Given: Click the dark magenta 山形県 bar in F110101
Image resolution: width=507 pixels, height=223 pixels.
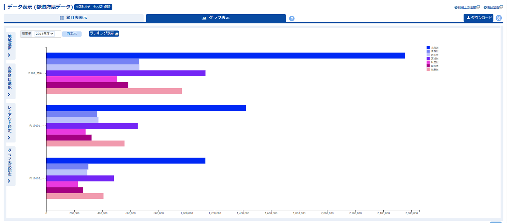Looking at the screenshot, I should pos(69,138).
